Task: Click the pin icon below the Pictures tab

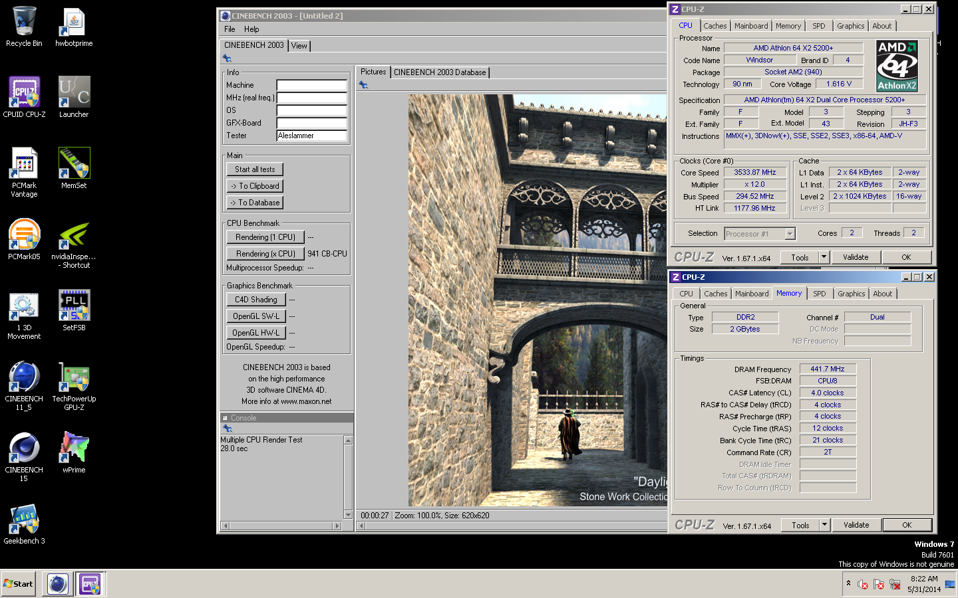Action: (x=363, y=84)
